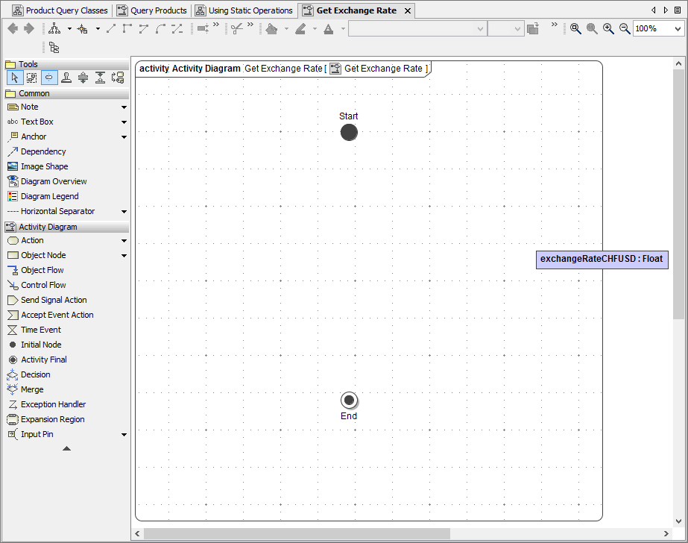Open the zoom percentage dropdown
This screenshot has width=688, height=543.
[678, 28]
